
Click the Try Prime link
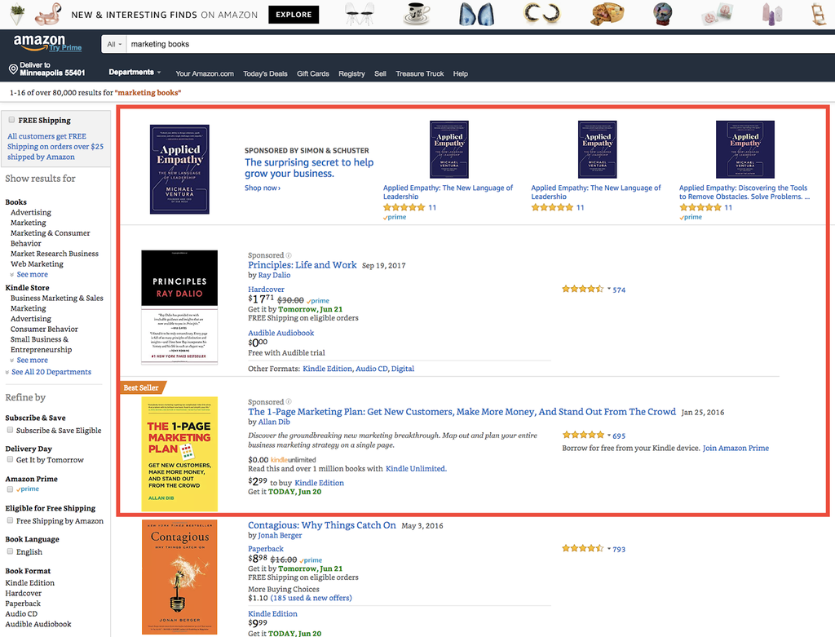pyautogui.click(x=65, y=47)
